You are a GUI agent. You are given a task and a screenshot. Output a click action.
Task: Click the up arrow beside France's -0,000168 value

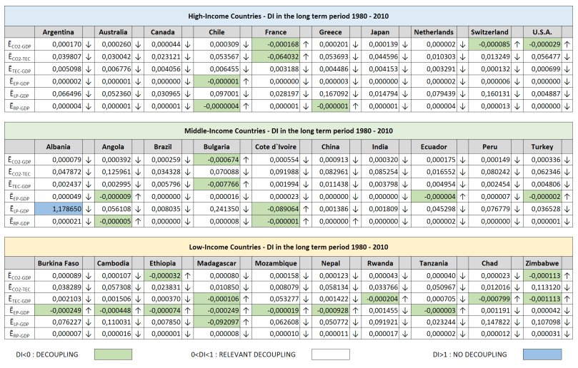point(306,44)
